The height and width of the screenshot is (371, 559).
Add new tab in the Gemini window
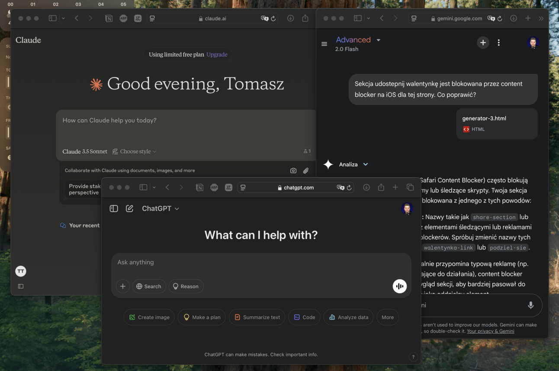click(x=528, y=19)
